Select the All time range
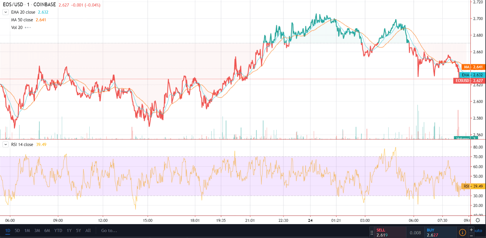486x238 pixels. [88, 231]
